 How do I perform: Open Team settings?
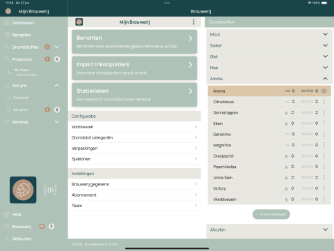pos(134,206)
